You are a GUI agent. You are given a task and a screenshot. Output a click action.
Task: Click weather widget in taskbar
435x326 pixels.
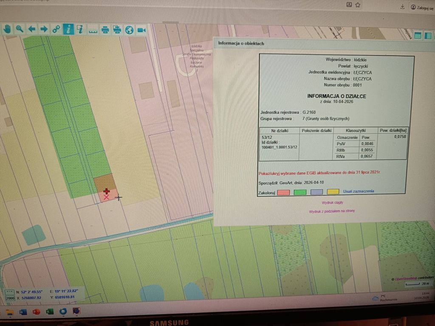pos(385,298)
